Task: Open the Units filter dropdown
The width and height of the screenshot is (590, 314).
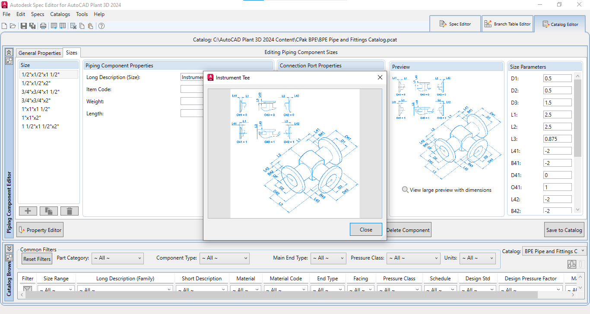Action: coord(477,258)
